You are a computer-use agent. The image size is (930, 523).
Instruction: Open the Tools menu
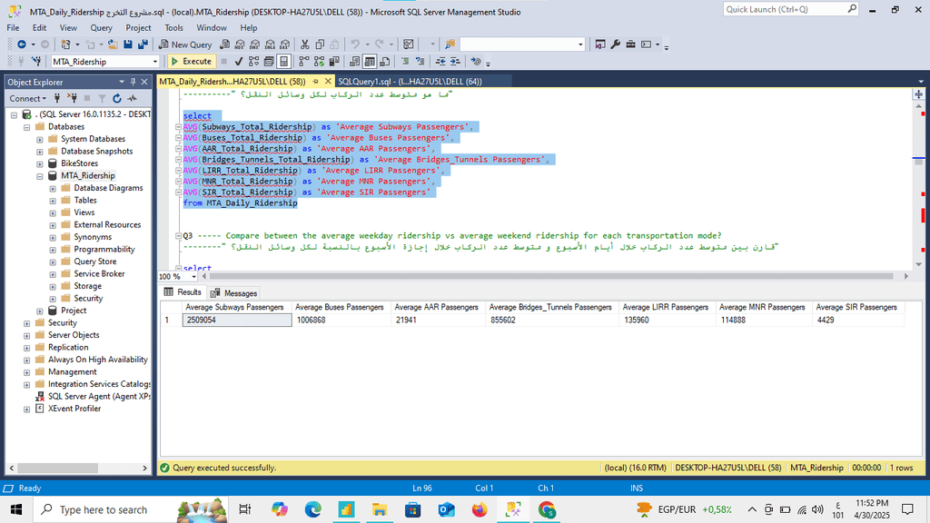(x=173, y=28)
